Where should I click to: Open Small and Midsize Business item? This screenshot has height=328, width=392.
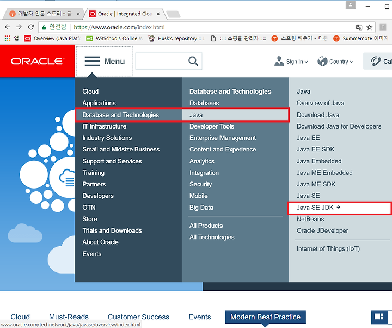pyautogui.click(x=121, y=149)
